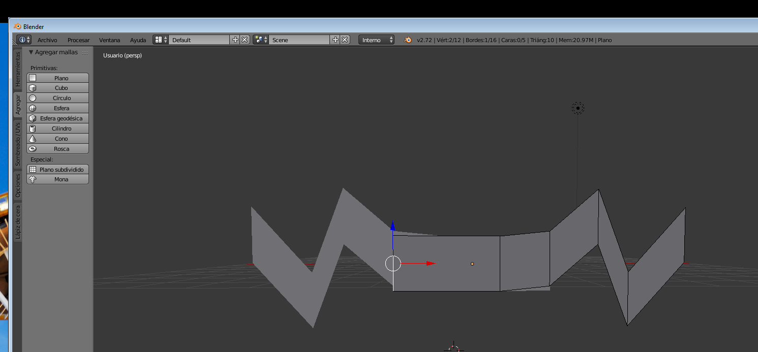Image resolution: width=758 pixels, height=352 pixels.
Task: Click the Blender title bar icon
Action: (x=18, y=26)
